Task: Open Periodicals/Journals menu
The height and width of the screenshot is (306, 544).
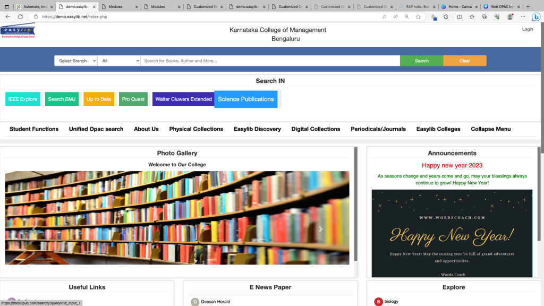Action: click(x=378, y=129)
